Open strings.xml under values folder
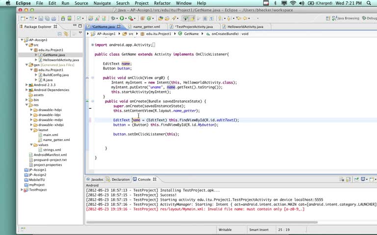 tap(52, 150)
